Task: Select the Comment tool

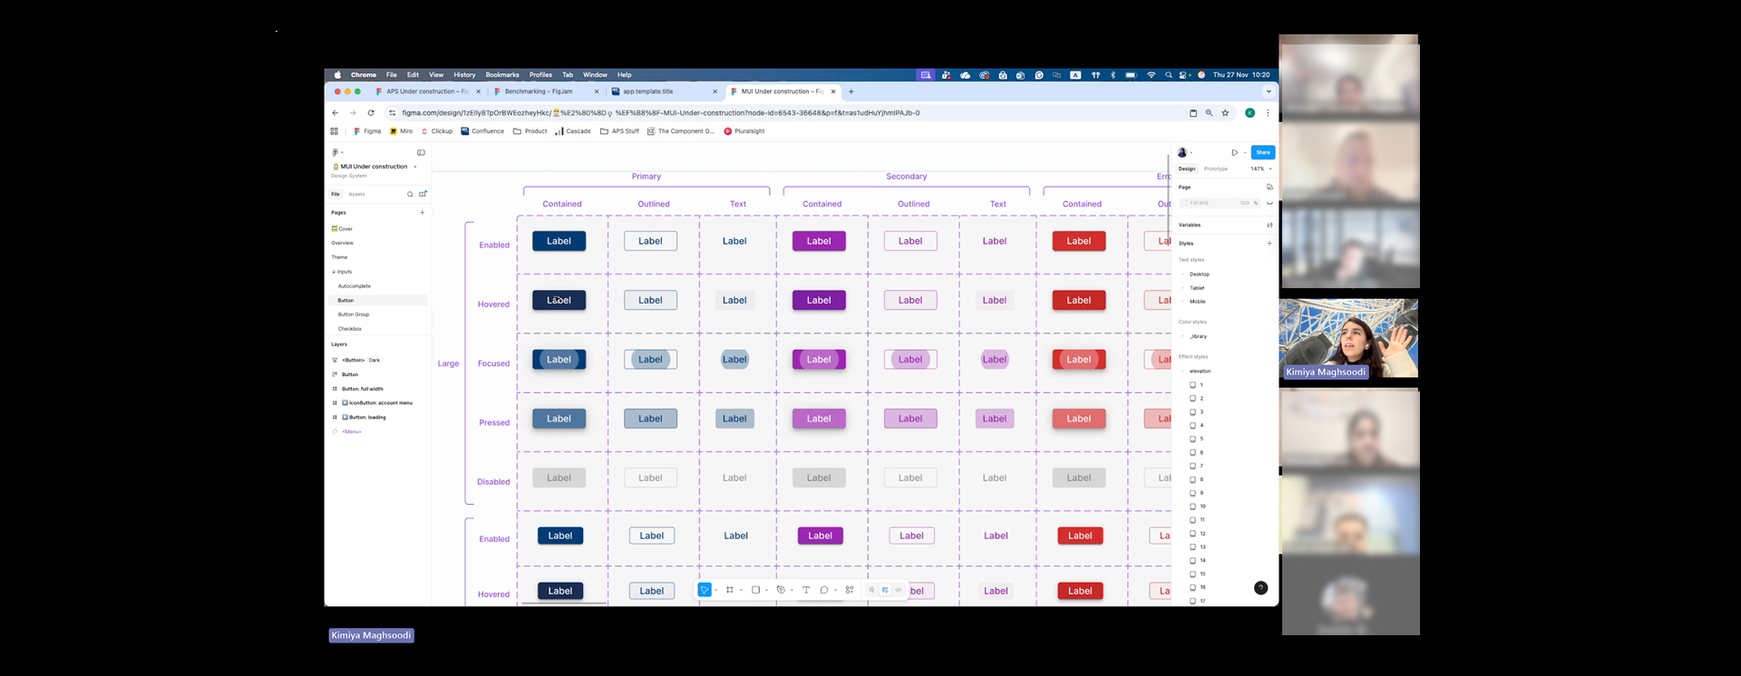Action: 824,590
